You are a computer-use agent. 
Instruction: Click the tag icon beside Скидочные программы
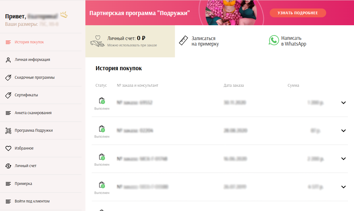pos(8,78)
